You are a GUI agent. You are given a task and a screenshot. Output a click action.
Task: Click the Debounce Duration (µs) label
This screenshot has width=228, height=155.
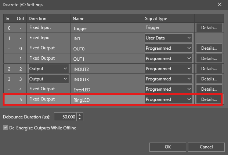[x=26, y=117]
